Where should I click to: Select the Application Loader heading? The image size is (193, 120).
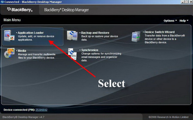31,33
